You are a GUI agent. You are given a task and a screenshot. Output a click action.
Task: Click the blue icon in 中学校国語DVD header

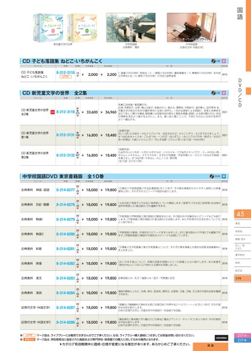click(x=224, y=176)
